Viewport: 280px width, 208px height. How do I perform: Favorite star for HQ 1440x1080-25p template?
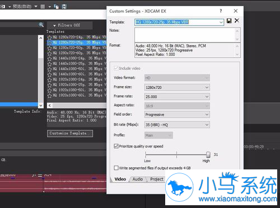tap(49, 64)
